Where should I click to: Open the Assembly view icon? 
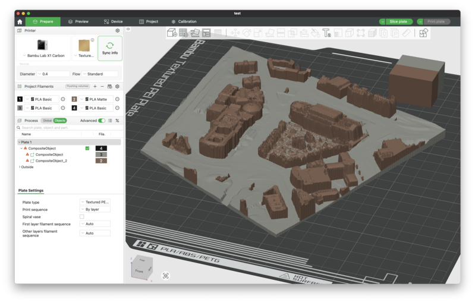[x=423, y=33]
